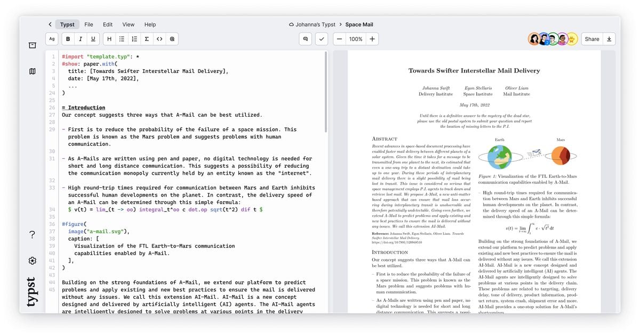
Task: Insert a reference with the @ icon
Action: click(x=172, y=39)
